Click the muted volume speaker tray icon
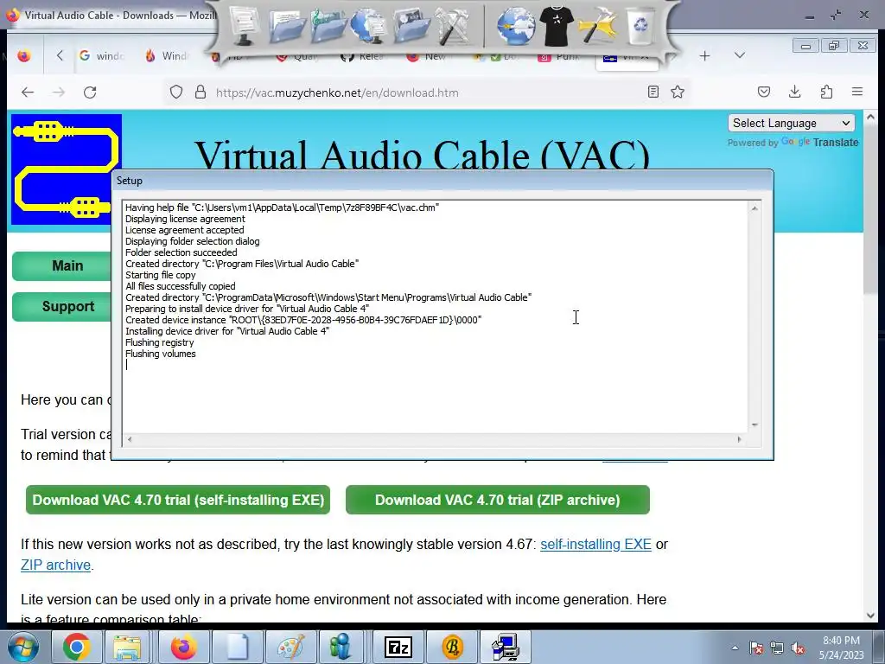 798,648
